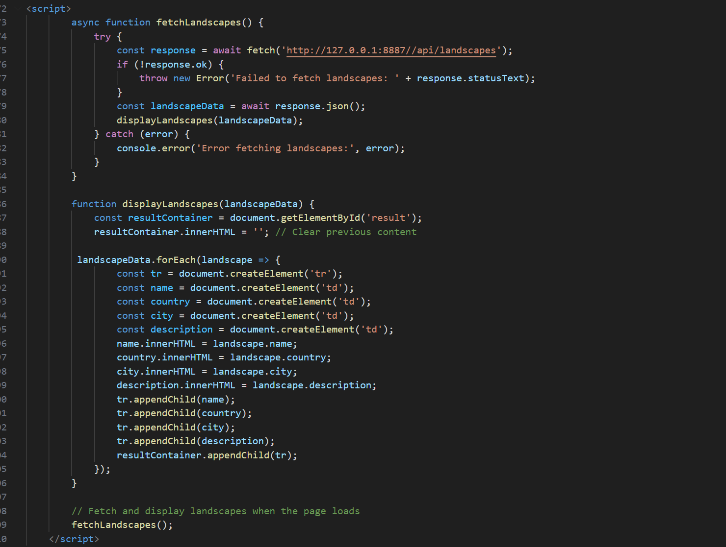Collapse the fold chevron beside the <script> tag
Screen dimensions: 726x547
pyautogui.click(x=19, y=8)
